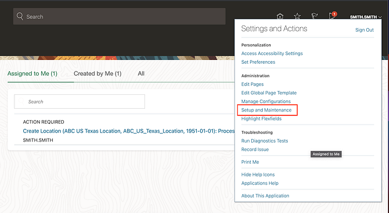
Task: Open the Watchlist flag icon
Action: click(315, 16)
